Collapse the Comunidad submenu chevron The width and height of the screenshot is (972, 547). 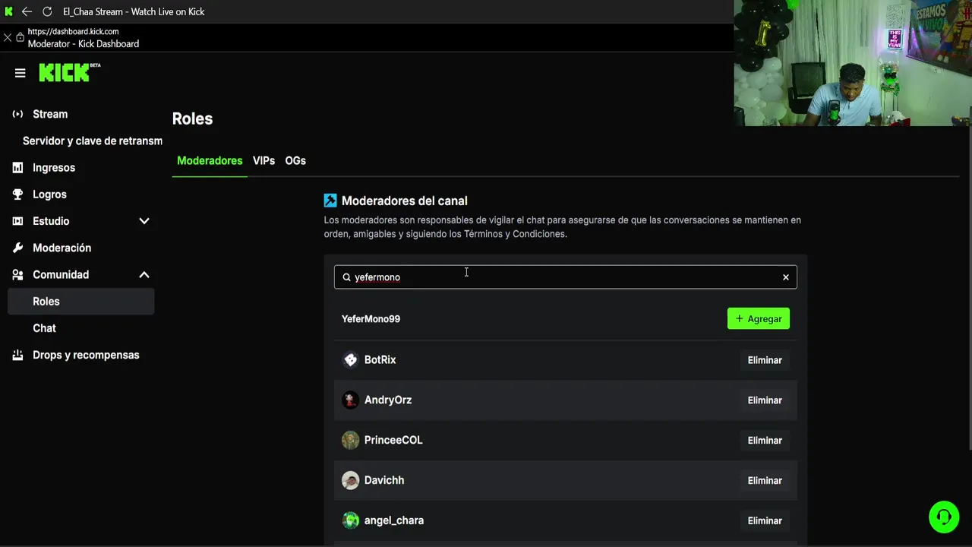coord(144,274)
